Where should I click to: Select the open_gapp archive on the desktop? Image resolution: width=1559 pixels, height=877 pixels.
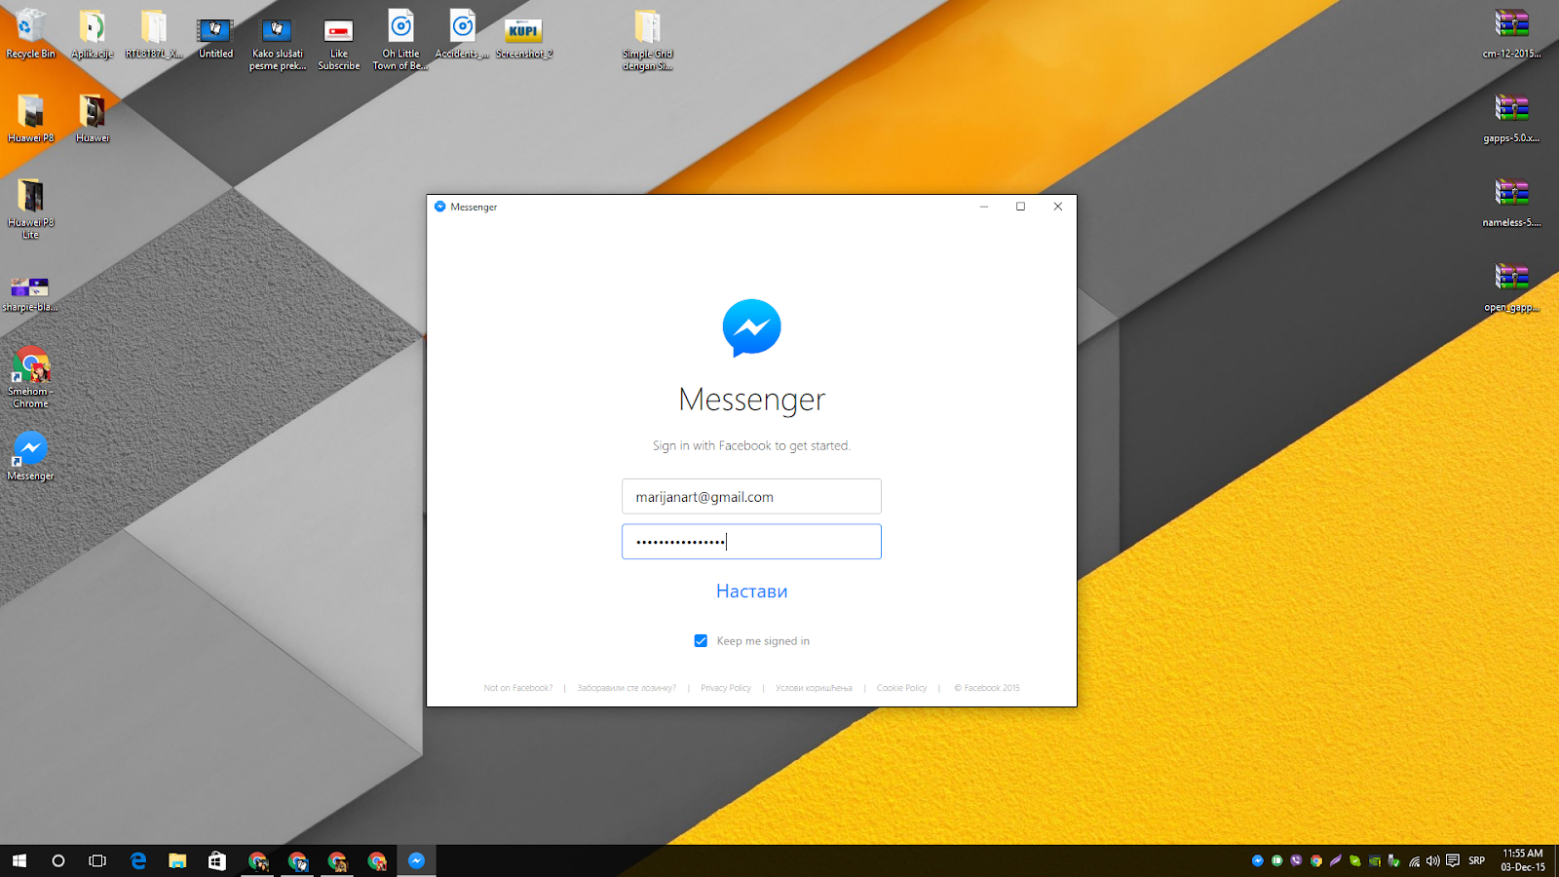1511,288
